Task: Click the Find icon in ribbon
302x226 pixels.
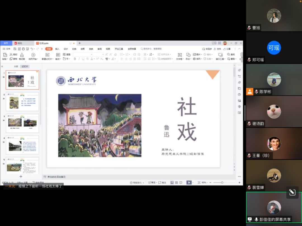Action: 231,54
